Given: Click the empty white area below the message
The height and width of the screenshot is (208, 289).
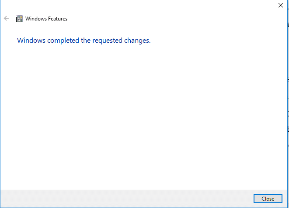Looking at the screenshot, I should 144,116.
